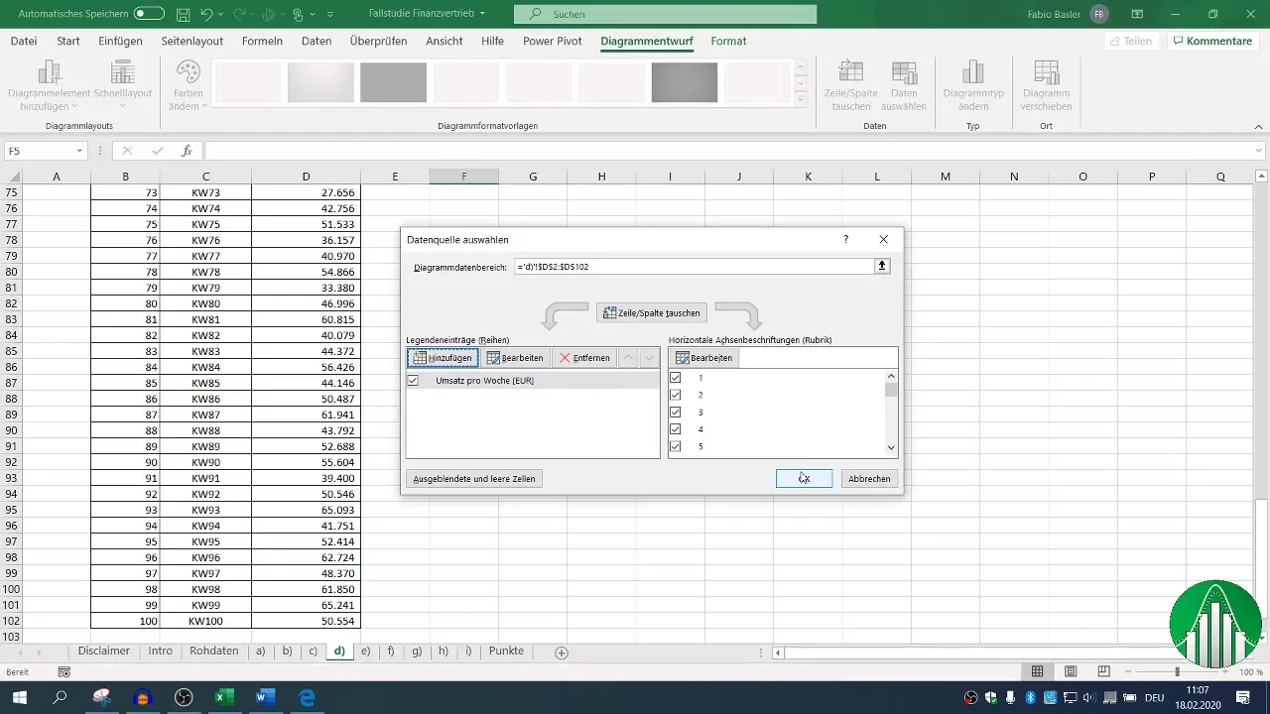Viewport: 1270px width, 714px height.
Task: Open Excel from the taskbar
Action: click(x=224, y=697)
